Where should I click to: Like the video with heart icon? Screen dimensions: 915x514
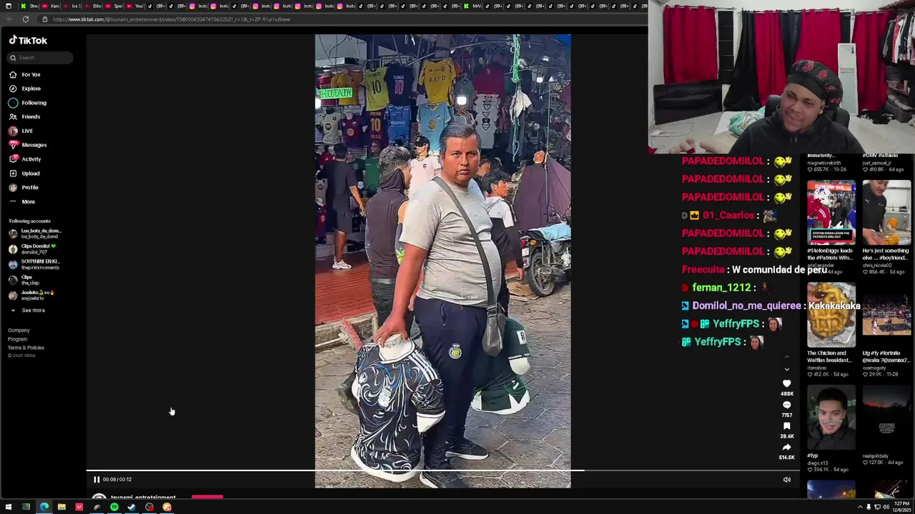click(787, 384)
